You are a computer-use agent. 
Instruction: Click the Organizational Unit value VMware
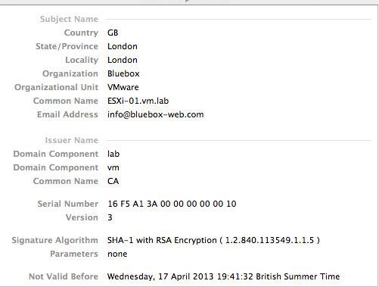pyautogui.click(x=123, y=87)
